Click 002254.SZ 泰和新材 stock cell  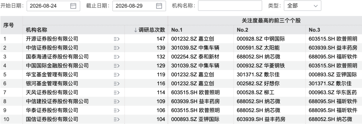click(x=195, y=57)
